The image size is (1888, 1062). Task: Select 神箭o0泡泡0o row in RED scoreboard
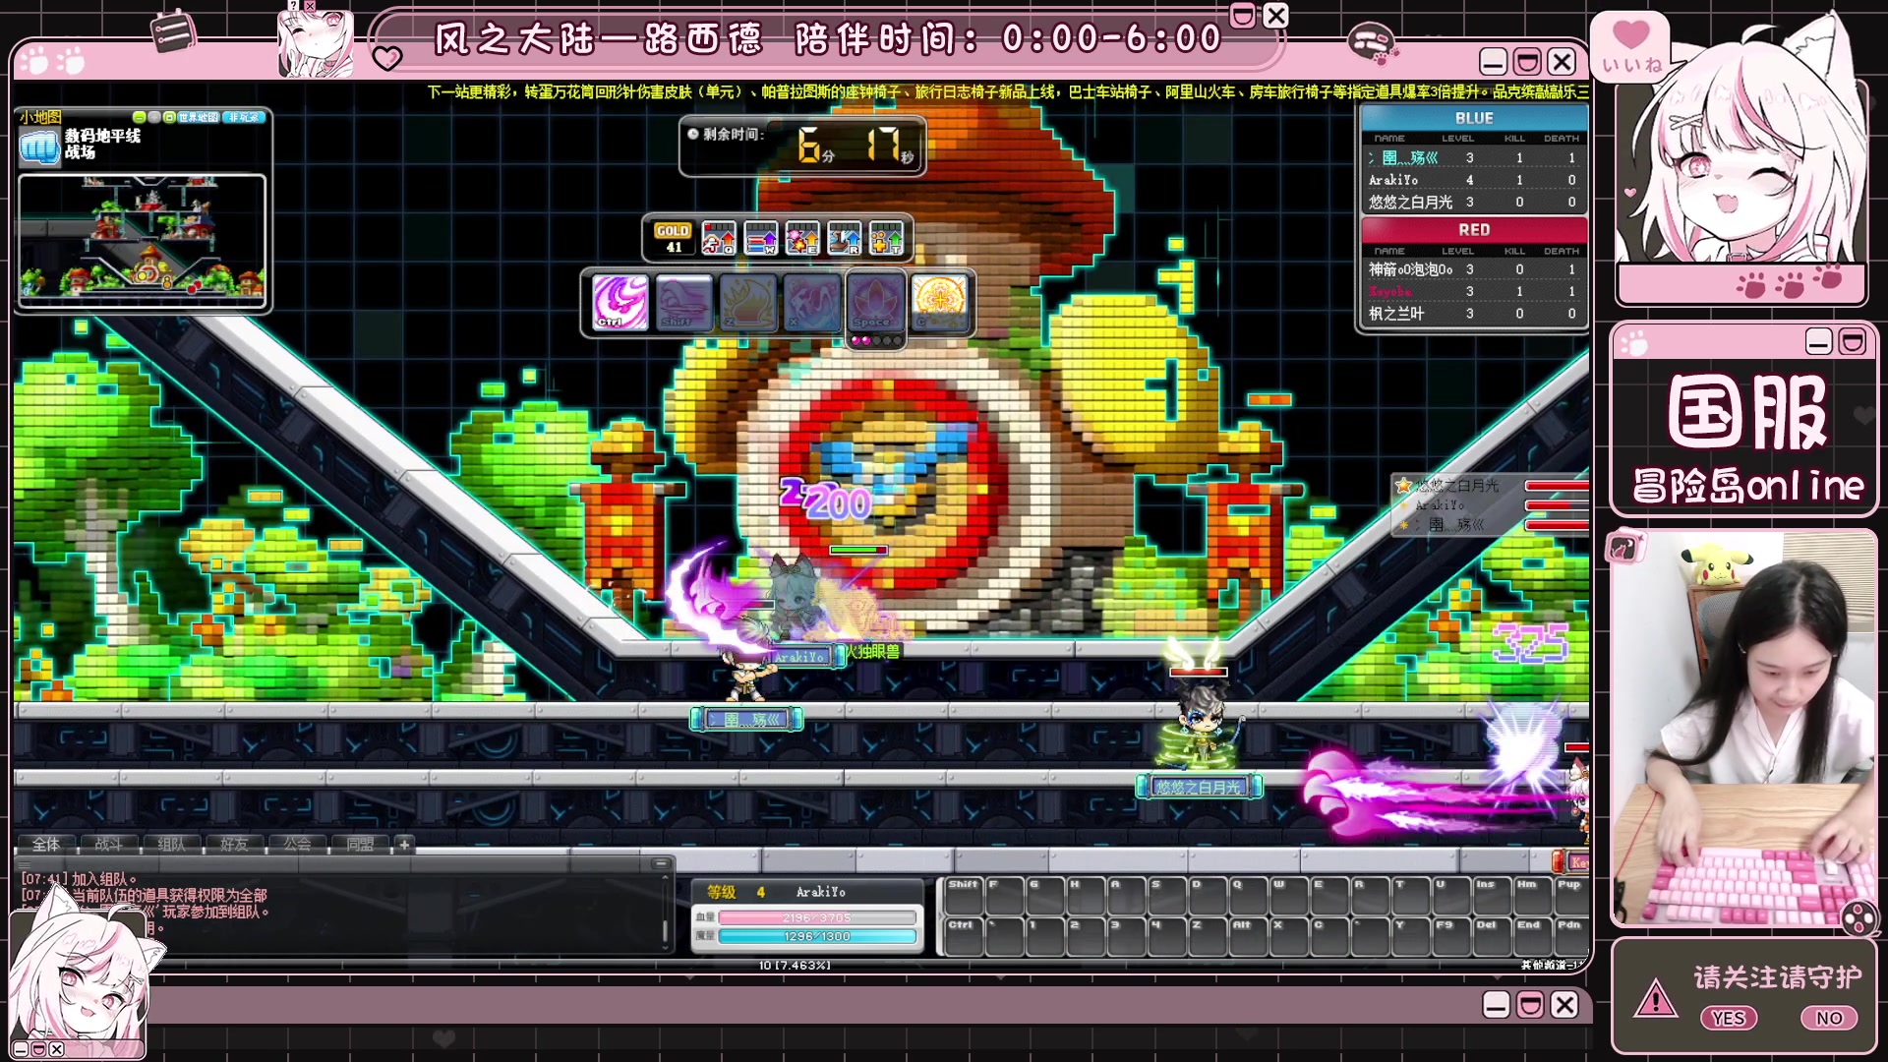[x=1474, y=269]
